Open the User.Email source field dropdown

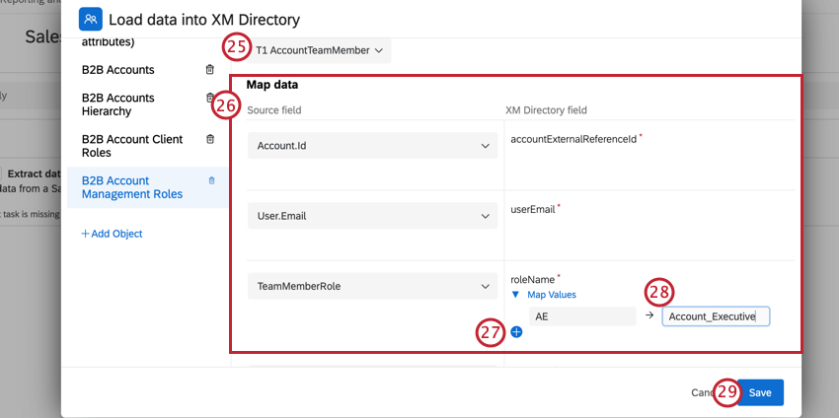pyautogui.click(x=372, y=216)
